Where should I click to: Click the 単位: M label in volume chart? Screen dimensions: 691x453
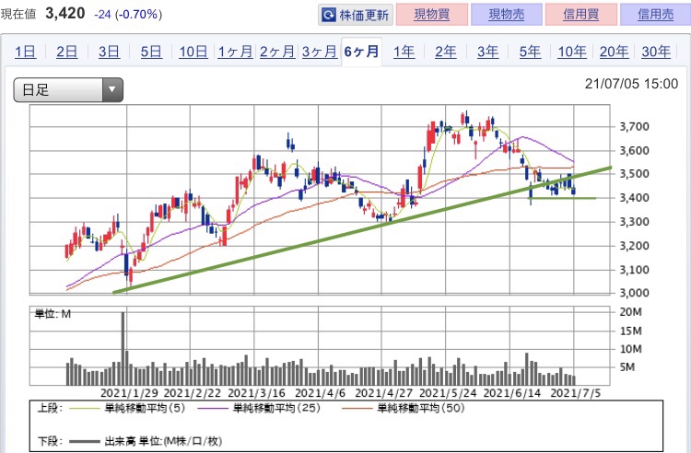53,314
